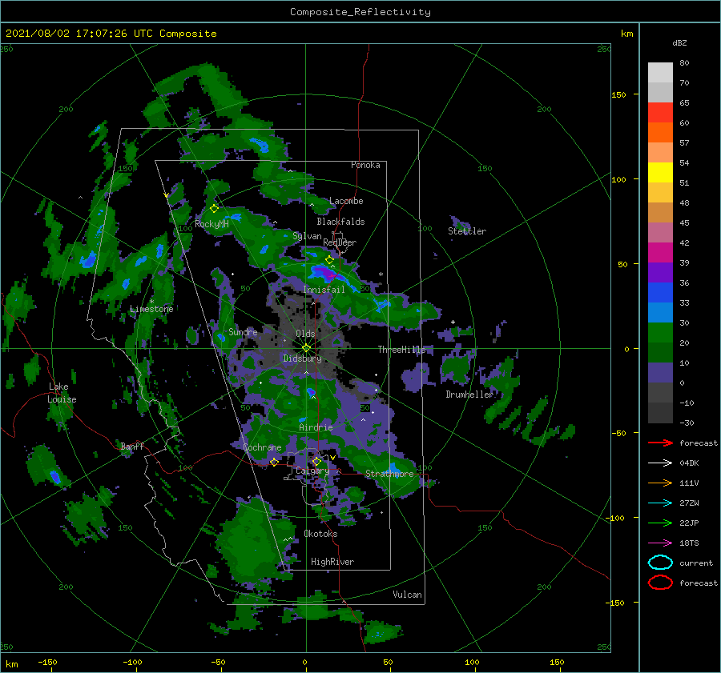Click the Olds map label
This screenshot has width=721, height=673.
coord(305,334)
